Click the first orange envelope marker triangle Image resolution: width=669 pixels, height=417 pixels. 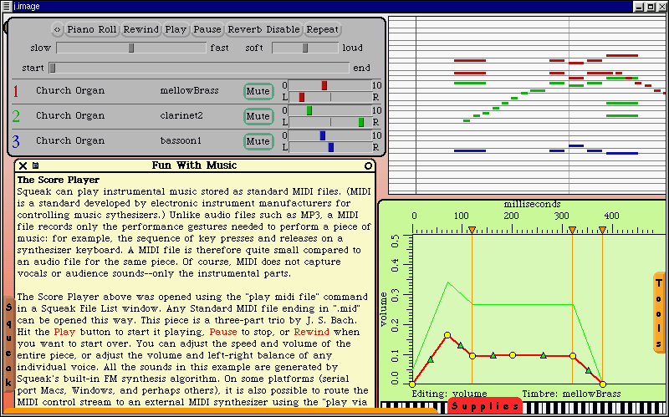(472, 230)
